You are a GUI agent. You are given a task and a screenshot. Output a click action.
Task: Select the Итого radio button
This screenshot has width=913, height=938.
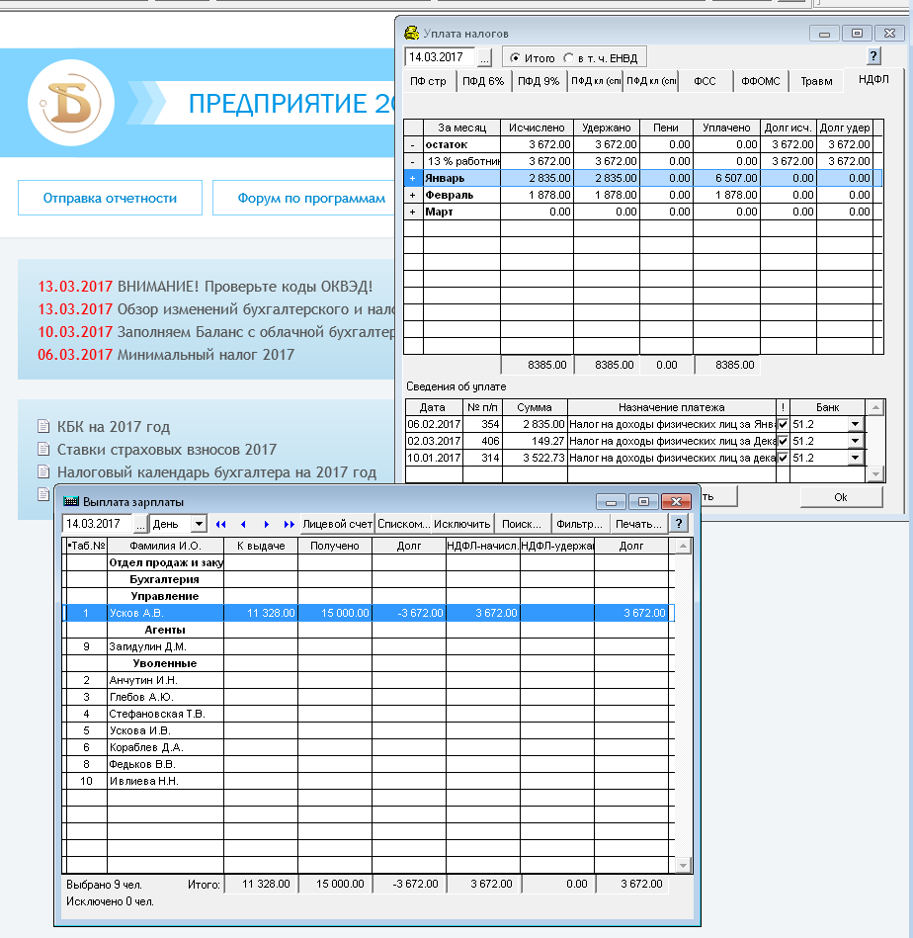coord(515,58)
